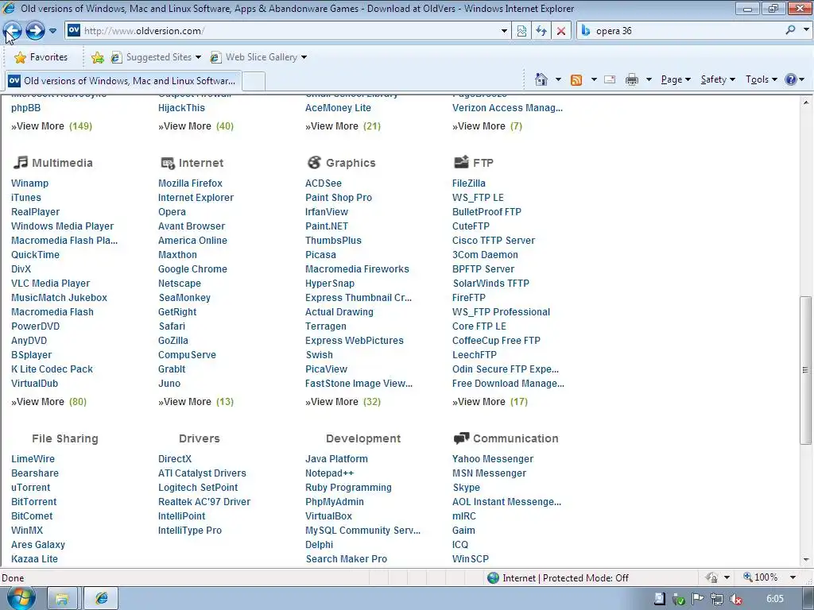
Task: Open the recent pages dropdown arrow
Action: (x=53, y=31)
